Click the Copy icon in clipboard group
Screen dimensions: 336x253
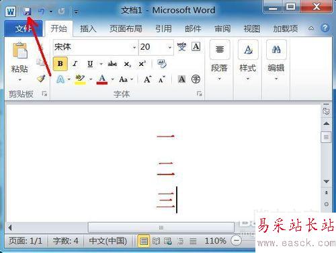pyautogui.click(x=41, y=62)
